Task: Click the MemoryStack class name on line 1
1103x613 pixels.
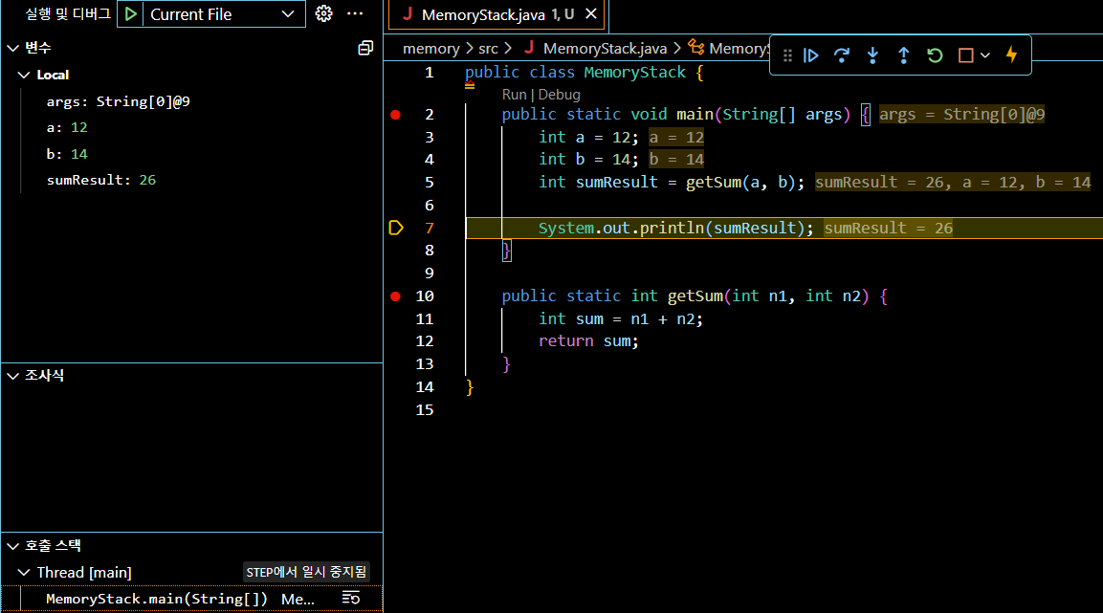Action: [634, 73]
